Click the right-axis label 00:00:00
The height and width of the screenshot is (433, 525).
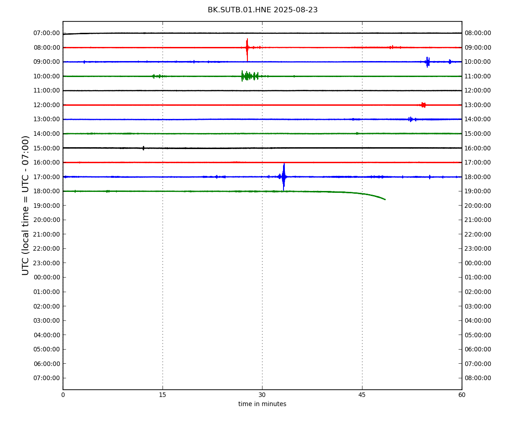point(478,263)
